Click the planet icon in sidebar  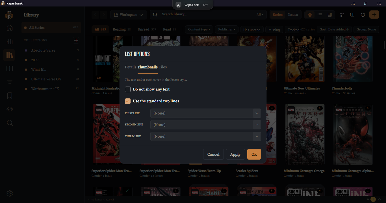click(10, 109)
